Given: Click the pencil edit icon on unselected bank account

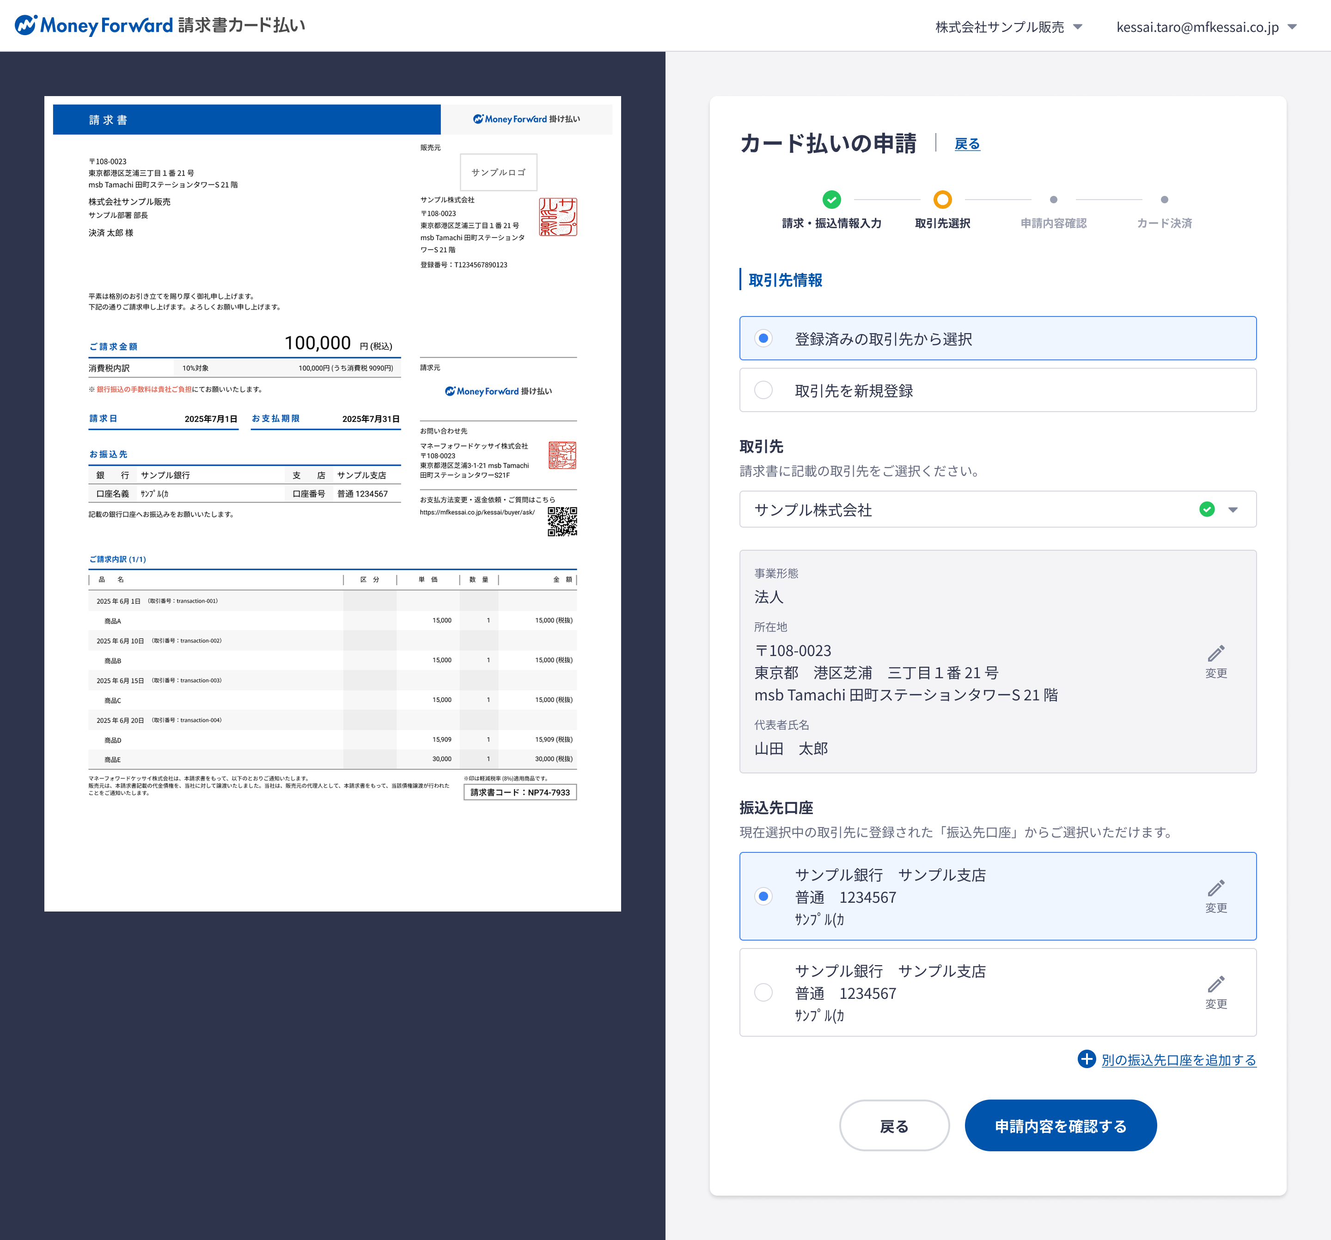Looking at the screenshot, I should coord(1216,985).
